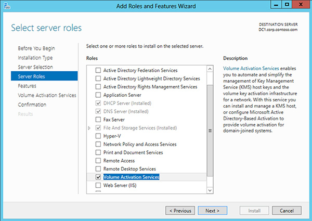Click the wizard icon in the title bar
Screen dimensions: 312x221
(x=6, y=6)
